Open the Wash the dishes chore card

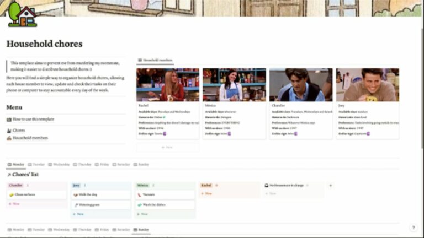tap(165, 205)
